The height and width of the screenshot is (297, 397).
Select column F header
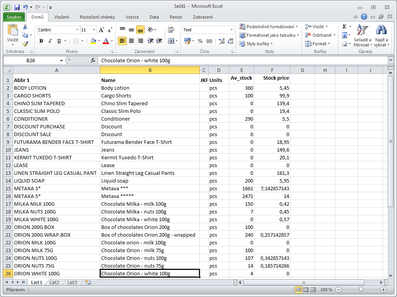point(272,70)
